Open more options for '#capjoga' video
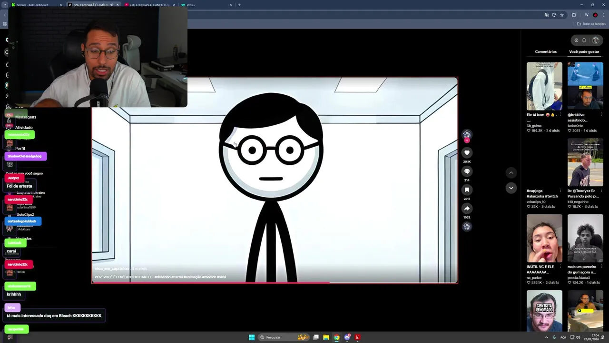 560,191
